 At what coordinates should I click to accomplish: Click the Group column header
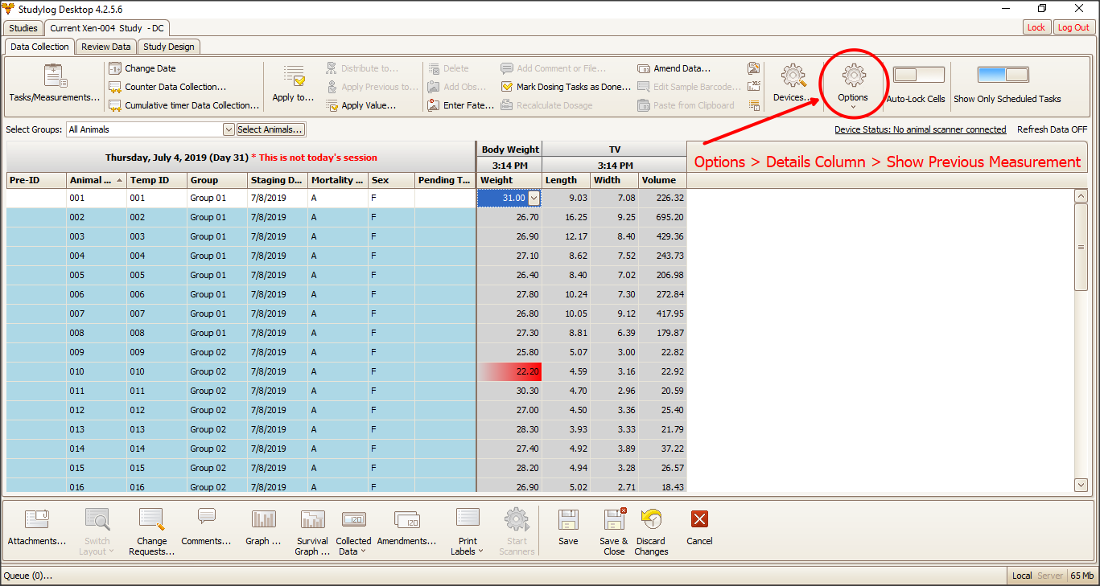tap(217, 180)
